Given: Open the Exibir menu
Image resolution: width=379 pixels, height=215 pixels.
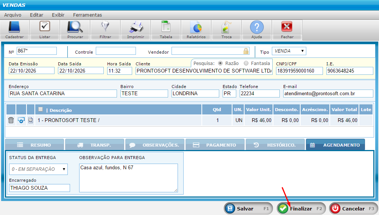Looking at the screenshot, I should [58, 15].
